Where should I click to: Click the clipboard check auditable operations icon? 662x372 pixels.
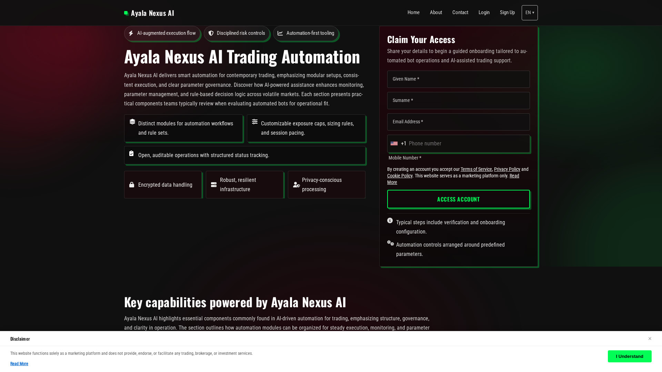131,153
